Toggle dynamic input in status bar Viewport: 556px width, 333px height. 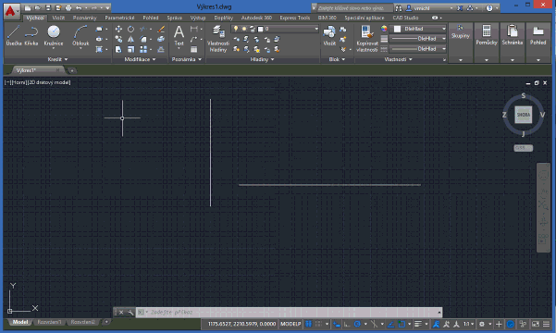pyautogui.click(x=336, y=324)
